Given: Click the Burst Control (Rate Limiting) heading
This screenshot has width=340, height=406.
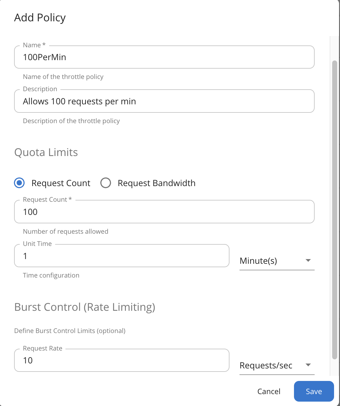Looking at the screenshot, I should click(85, 307).
